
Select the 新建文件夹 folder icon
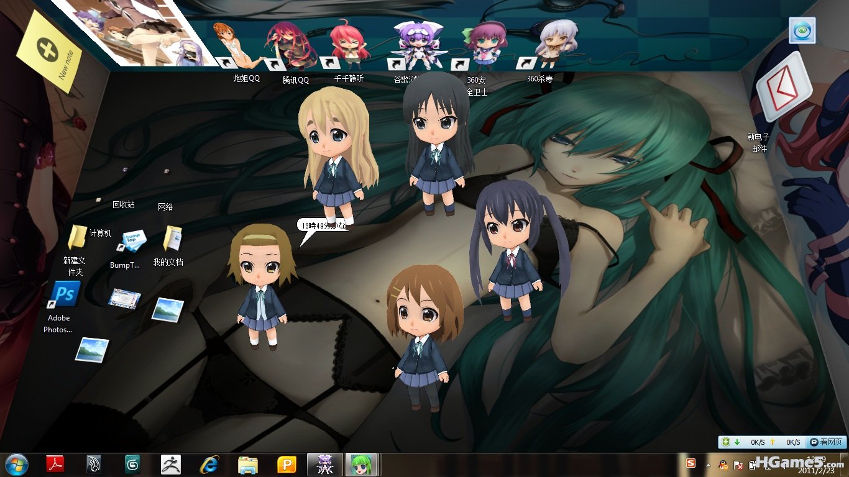[76, 238]
